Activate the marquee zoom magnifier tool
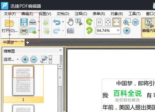This screenshot has width=155, height=112. click(127, 22)
